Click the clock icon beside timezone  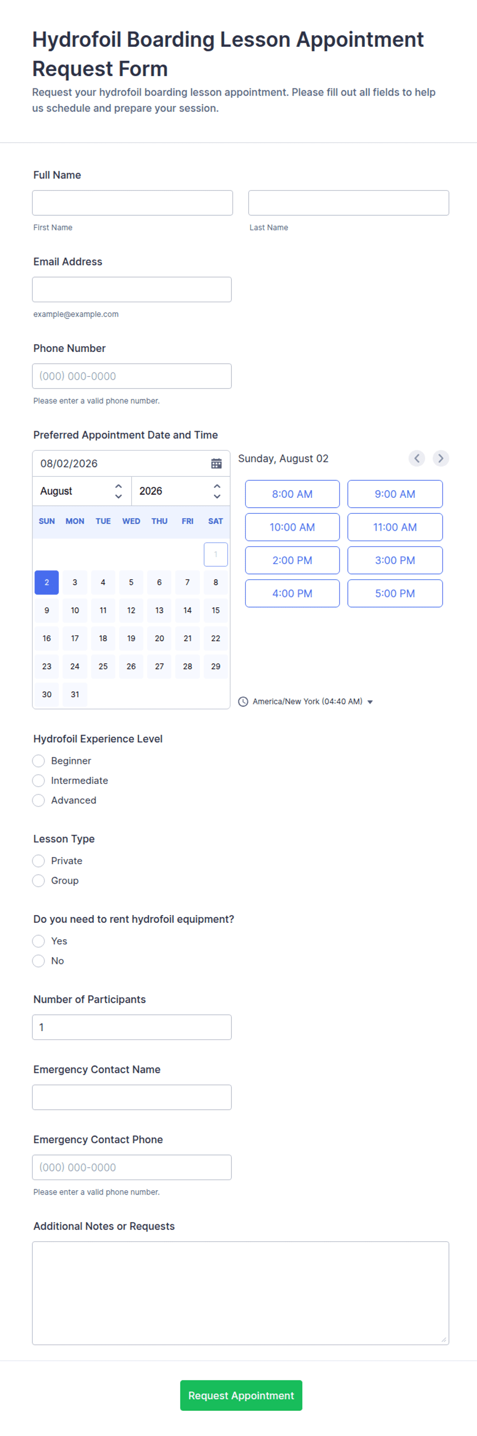click(x=243, y=701)
